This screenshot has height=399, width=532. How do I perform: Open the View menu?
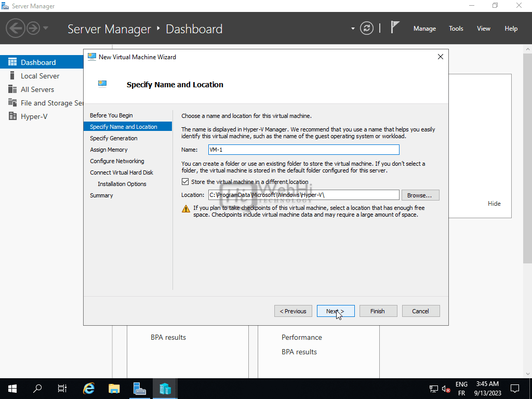pos(484,29)
